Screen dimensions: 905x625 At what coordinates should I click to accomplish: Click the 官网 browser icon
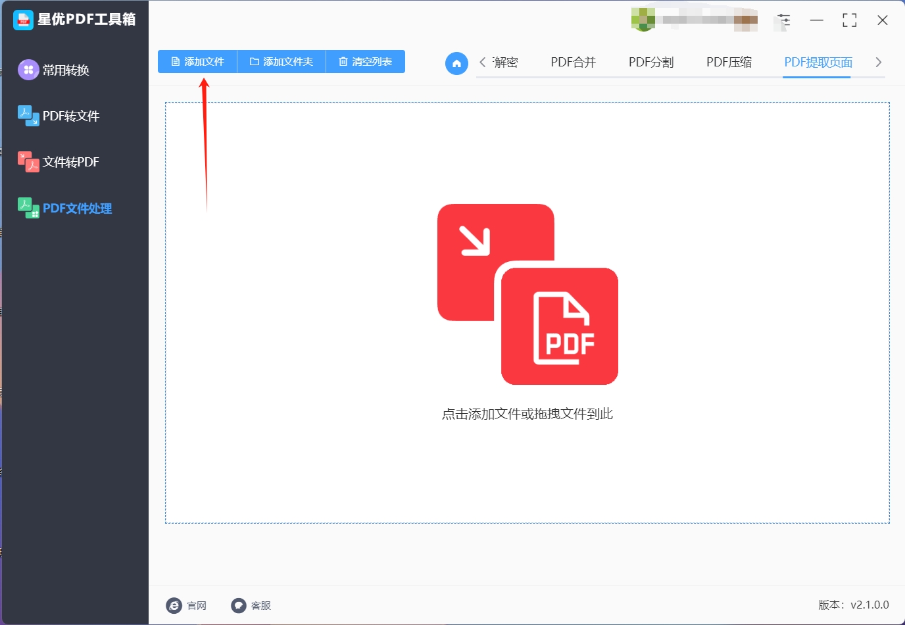(174, 605)
